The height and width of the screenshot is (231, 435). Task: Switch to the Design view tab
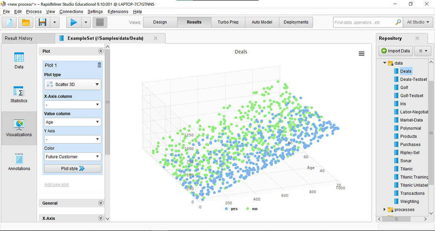click(160, 22)
